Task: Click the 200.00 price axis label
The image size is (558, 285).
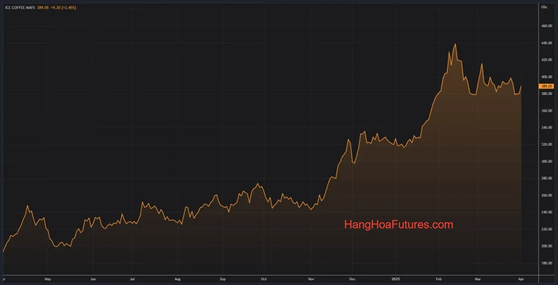Action: tap(547, 246)
